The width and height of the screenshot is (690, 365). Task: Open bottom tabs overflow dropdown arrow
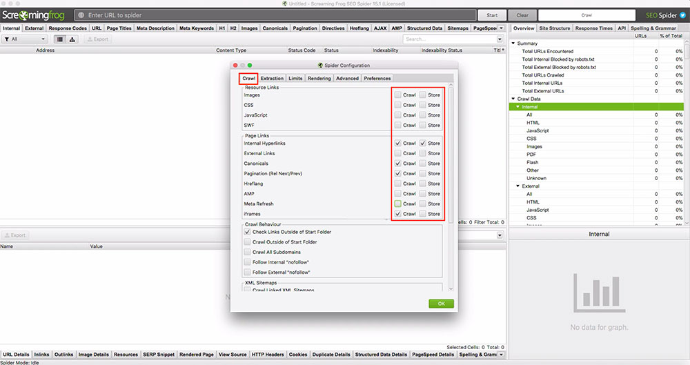[x=501, y=355]
